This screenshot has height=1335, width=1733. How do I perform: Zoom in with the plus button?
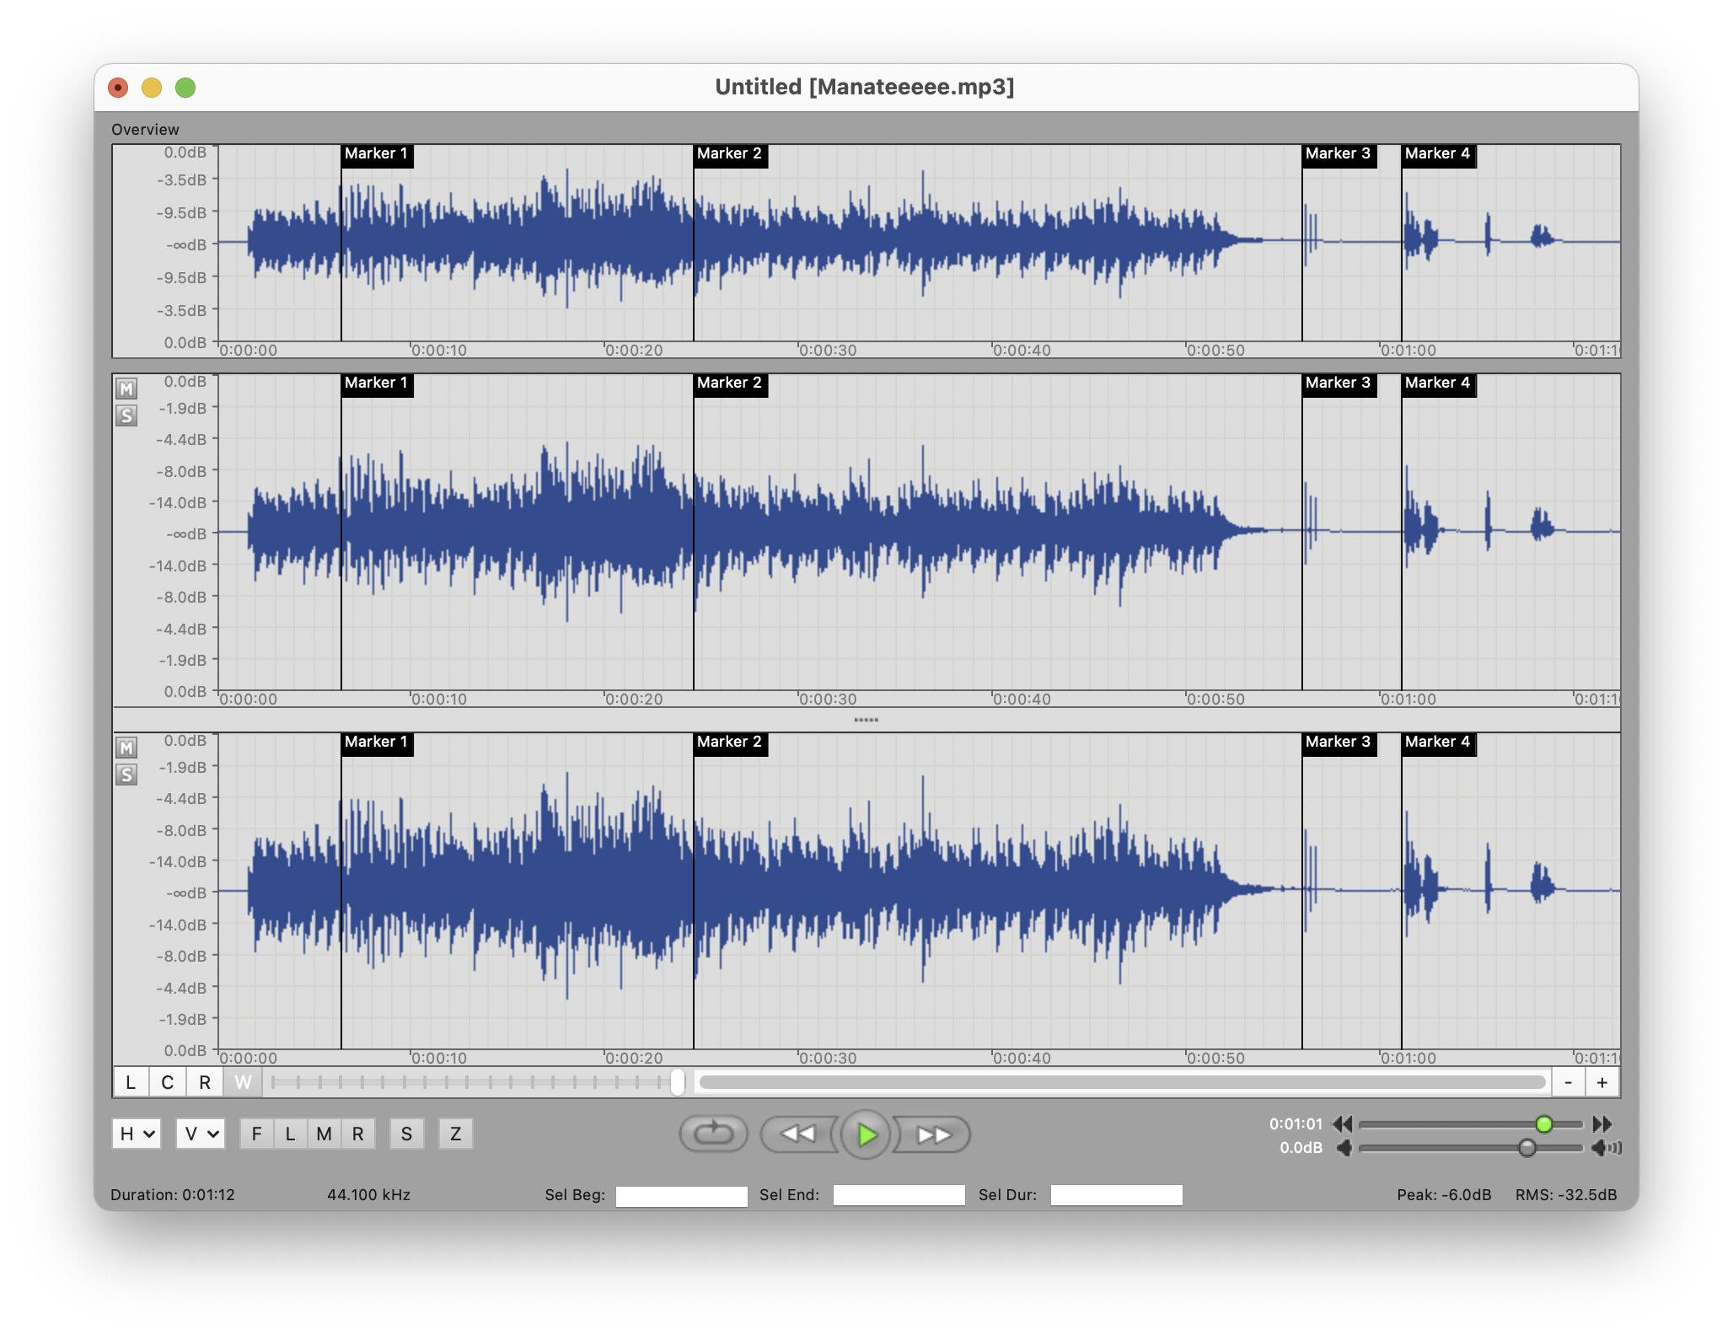(1602, 1082)
